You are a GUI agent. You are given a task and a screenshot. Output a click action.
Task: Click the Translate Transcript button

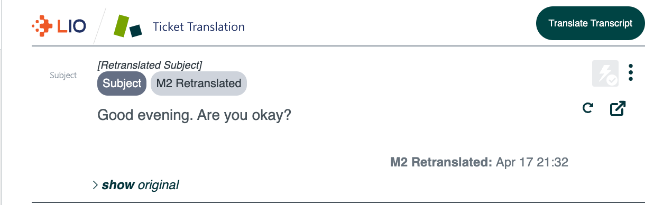591,23
